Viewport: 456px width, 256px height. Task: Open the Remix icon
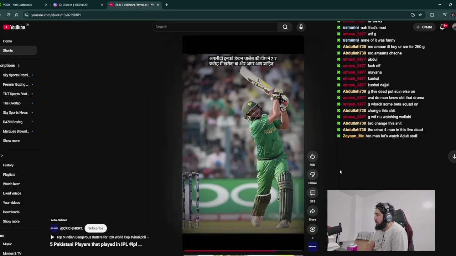(312, 229)
